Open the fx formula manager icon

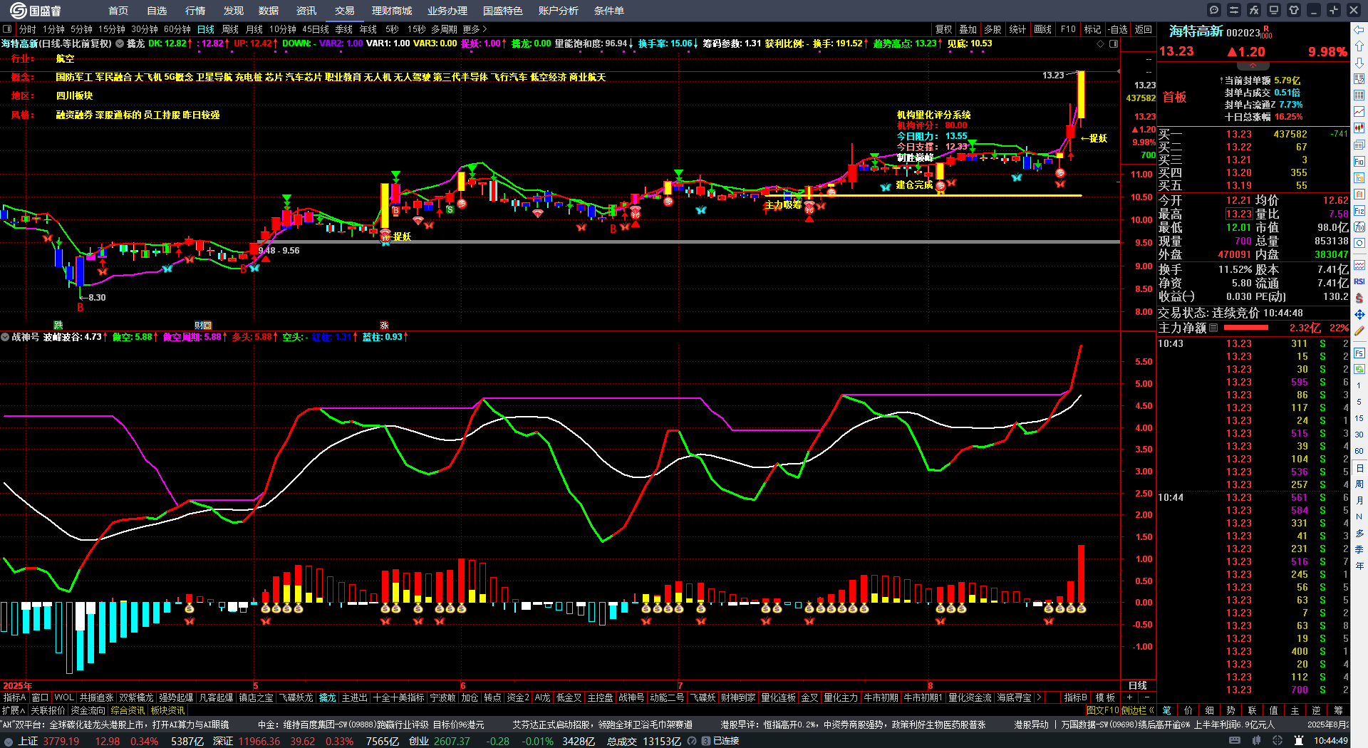(x=1254, y=10)
